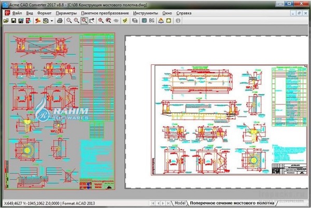Select the Поперечное сечение мостового полотна tab
The height and width of the screenshot is (208, 311).
click(231, 202)
